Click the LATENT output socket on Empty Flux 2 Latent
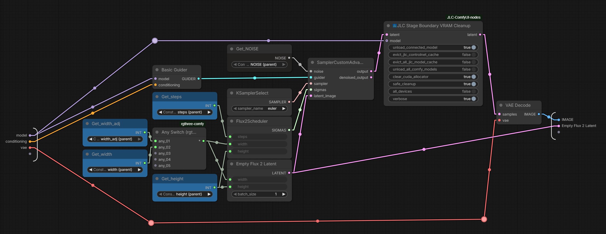Viewport: 606px width, 234px height. click(x=289, y=173)
